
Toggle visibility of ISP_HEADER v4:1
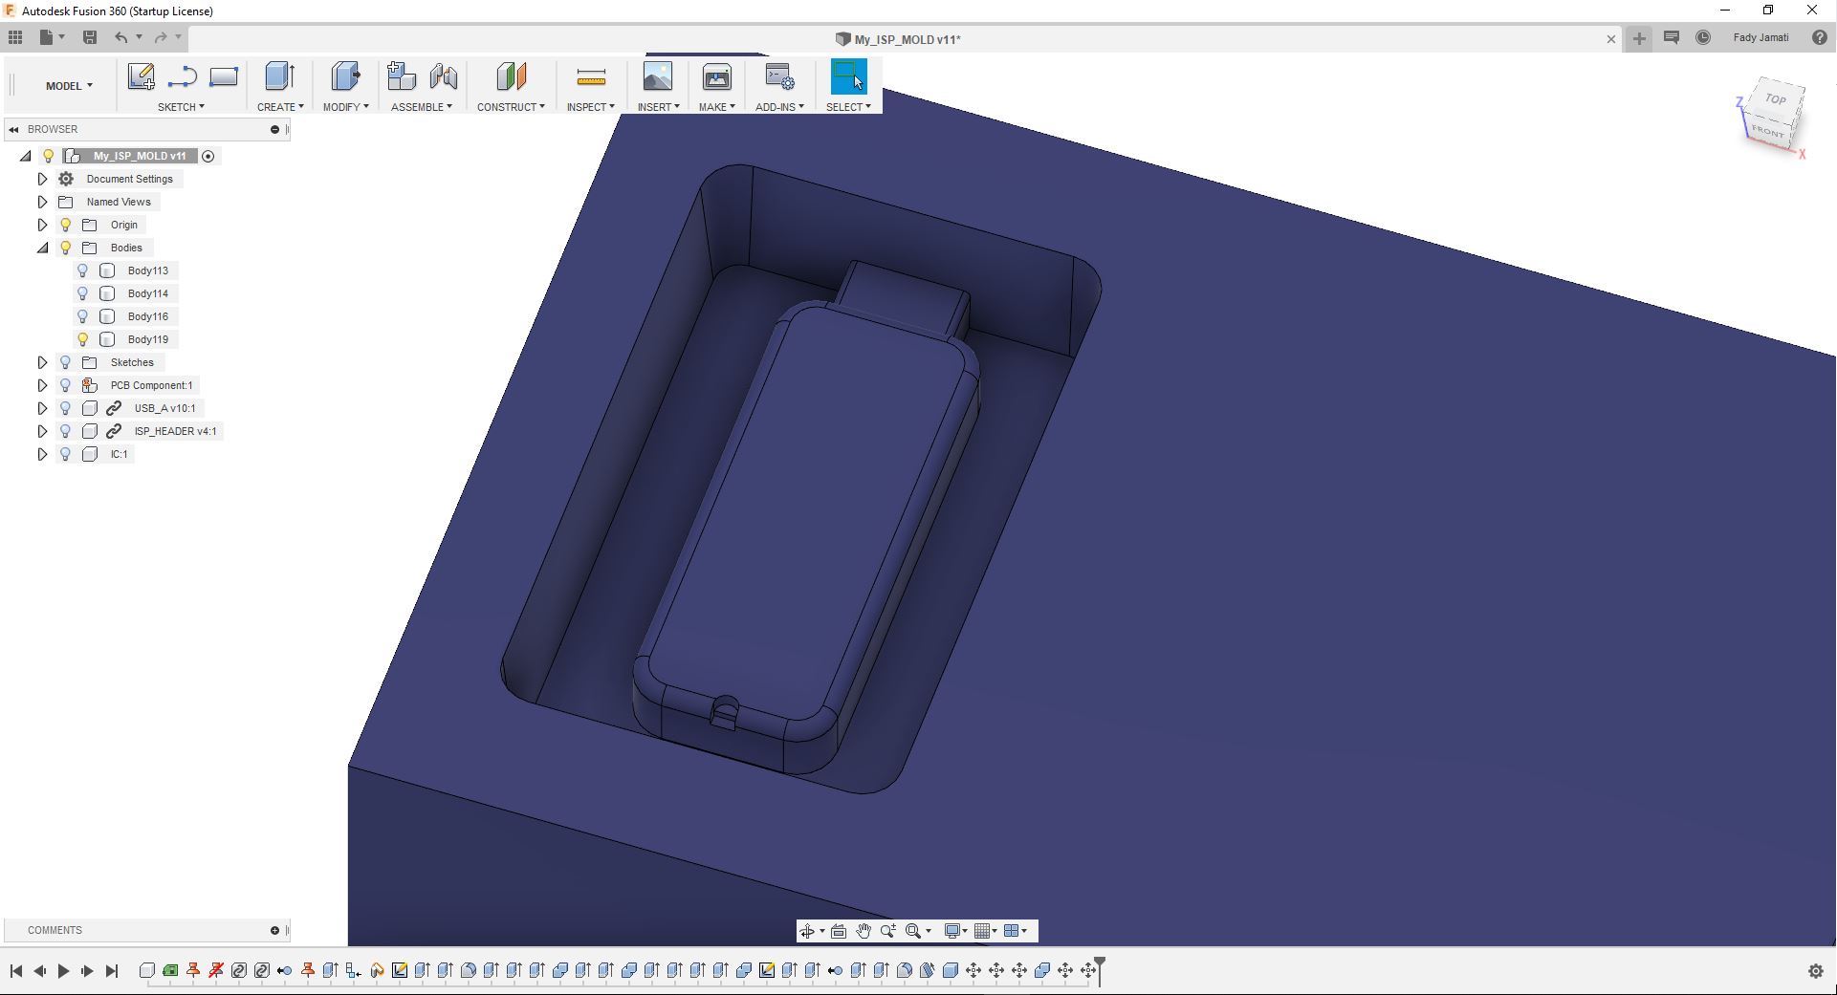(66, 431)
